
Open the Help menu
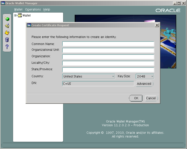(47, 9)
